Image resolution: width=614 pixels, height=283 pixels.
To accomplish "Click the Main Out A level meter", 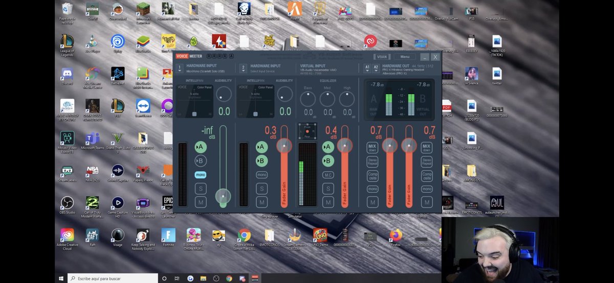I will pyautogui.click(x=389, y=105).
